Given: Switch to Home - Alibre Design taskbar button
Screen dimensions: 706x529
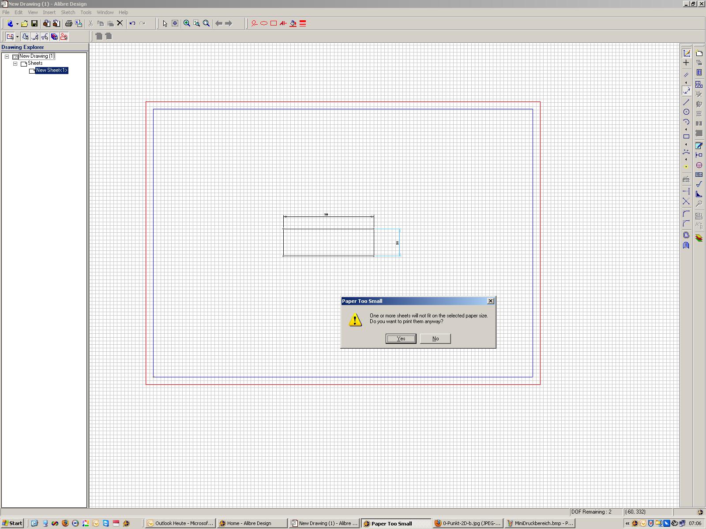Looking at the screenshot, I should [x=252, y=523].
